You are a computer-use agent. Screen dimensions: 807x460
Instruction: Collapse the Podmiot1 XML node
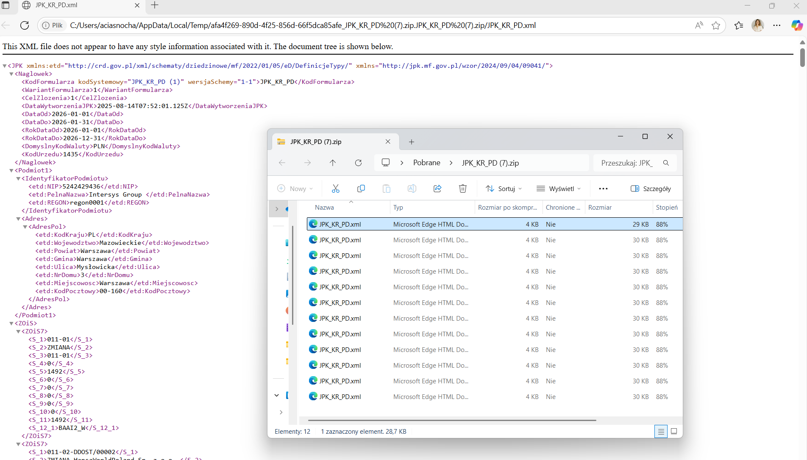[11, 170]
